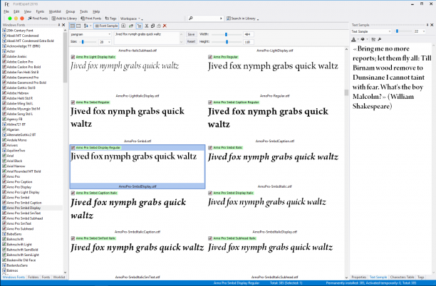Click the character 'A' view icon
The image size is (436, 286).
[123, 26]
